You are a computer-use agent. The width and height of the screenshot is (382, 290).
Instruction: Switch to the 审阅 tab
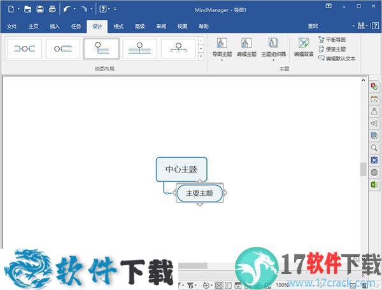[x=161, y=26]
